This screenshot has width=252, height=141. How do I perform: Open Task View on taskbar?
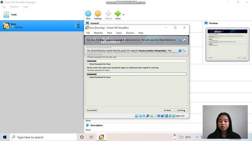coord(91,137)
